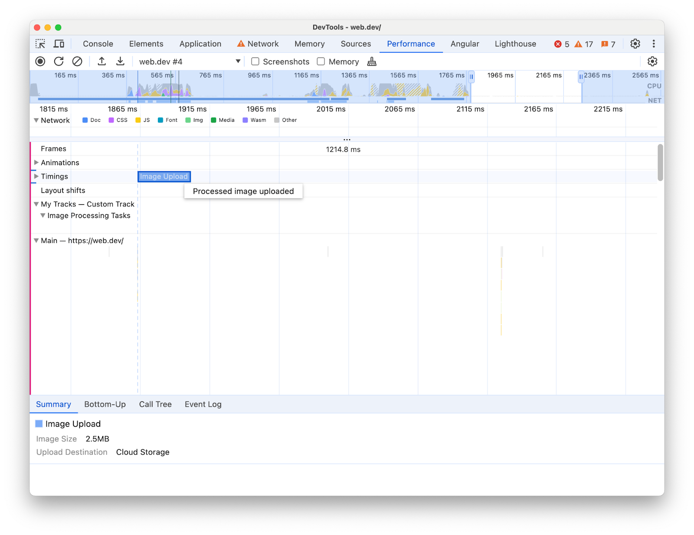
Task: Collapse the Image Processing Tasks track
Action: tap(43, 215)
